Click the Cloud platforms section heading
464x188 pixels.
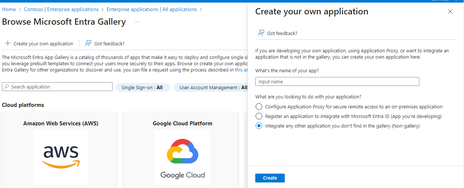pos(23,105)
